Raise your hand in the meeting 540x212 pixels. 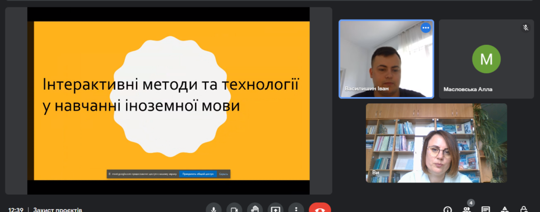pos(255,209)
